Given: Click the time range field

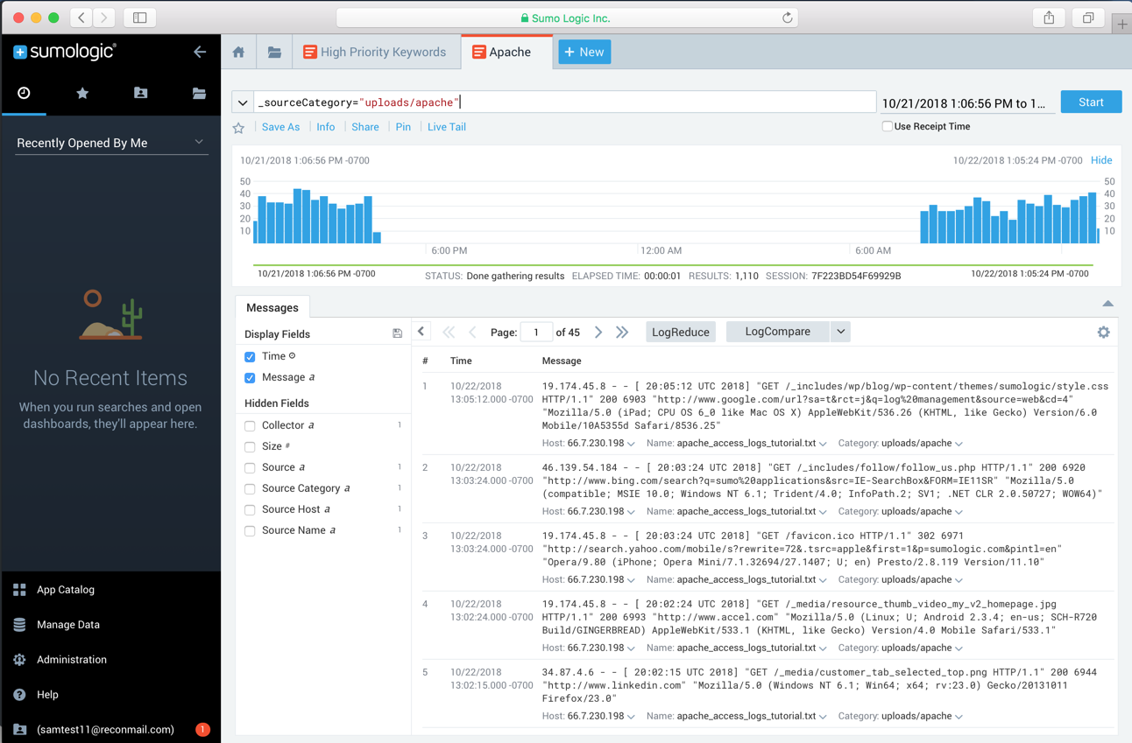Looking at the screenshot, I should click(x=966, y=103).
